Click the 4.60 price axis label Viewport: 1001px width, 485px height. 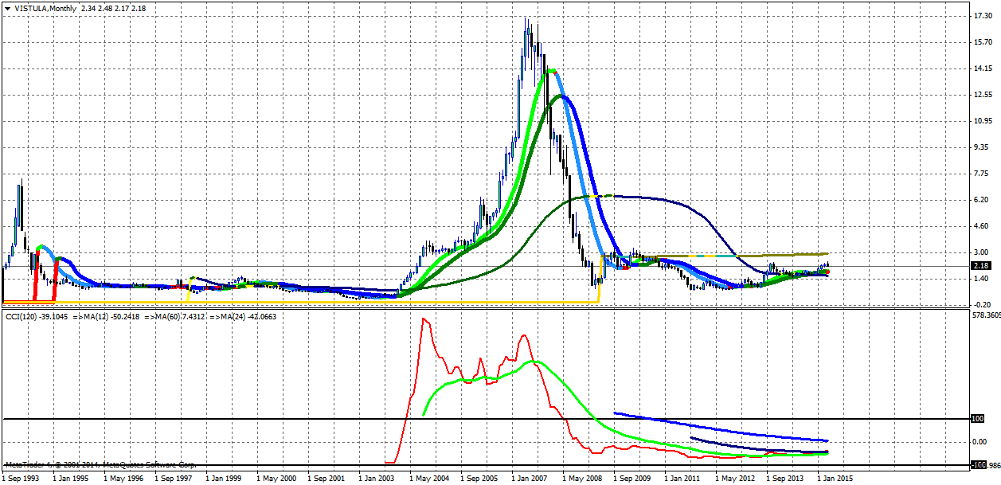[980, 226]
